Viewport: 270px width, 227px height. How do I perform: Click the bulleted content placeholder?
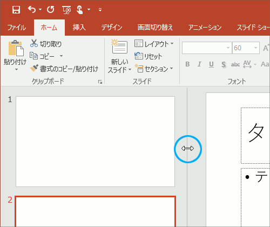(255, 197)
